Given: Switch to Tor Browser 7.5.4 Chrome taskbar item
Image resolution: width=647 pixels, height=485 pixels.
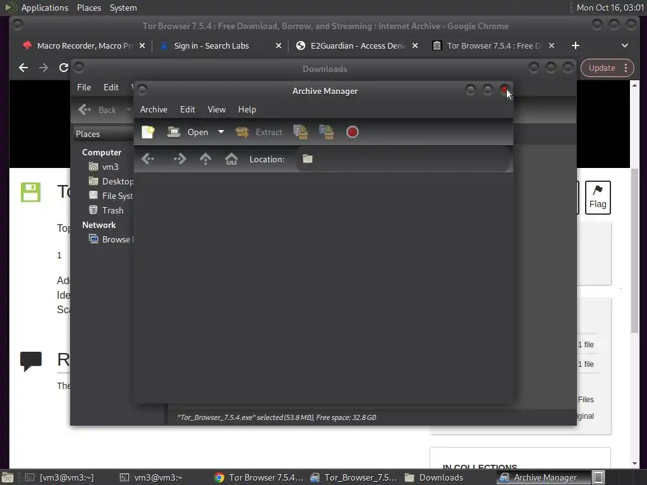Looking at the screenshot, I should tap(258, 477).
